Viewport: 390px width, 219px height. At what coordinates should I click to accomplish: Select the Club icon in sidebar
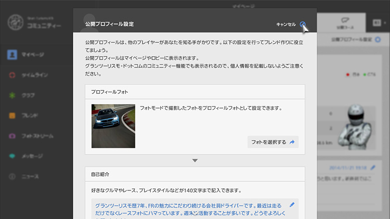(12, 95)
